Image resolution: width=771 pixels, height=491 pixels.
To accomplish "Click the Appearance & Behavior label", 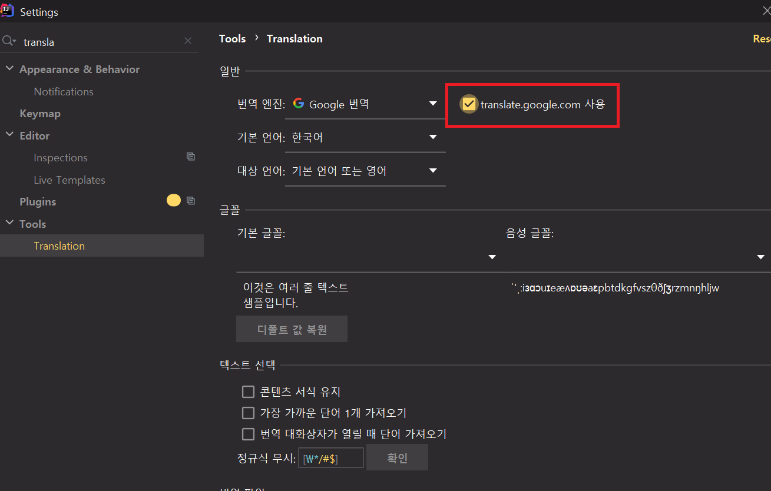I will pyautogui.click(x=80, y=69).
